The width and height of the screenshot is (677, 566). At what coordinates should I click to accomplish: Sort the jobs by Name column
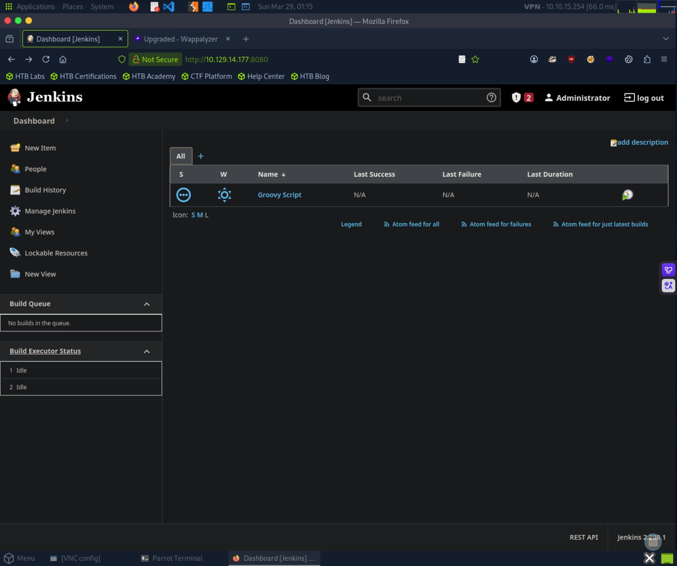pyautogui.click(x=272, y=174)
